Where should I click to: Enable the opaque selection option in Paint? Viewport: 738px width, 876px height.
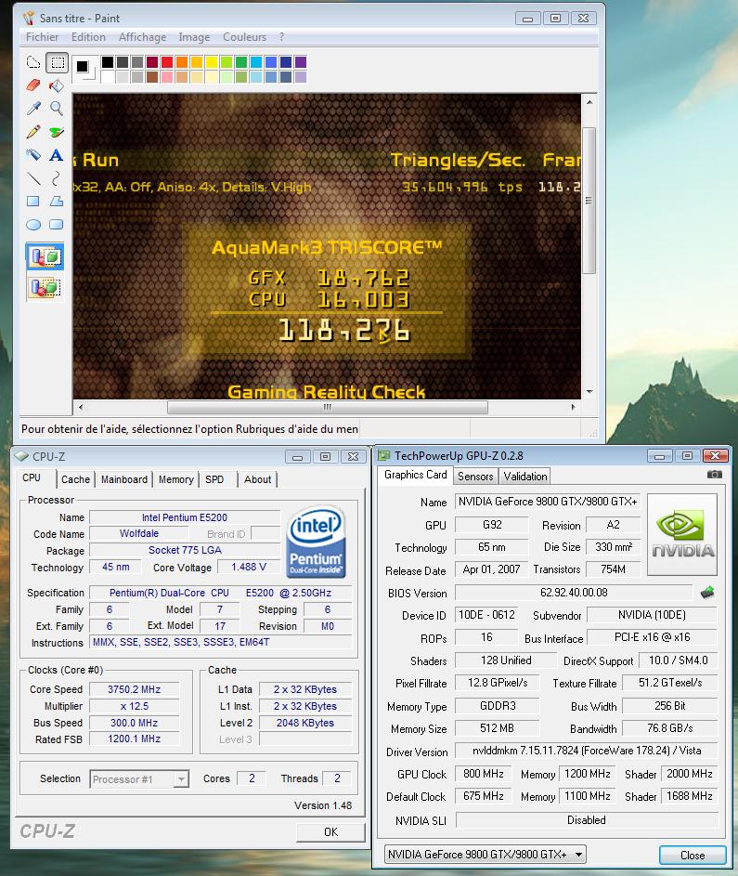(45, 257)
